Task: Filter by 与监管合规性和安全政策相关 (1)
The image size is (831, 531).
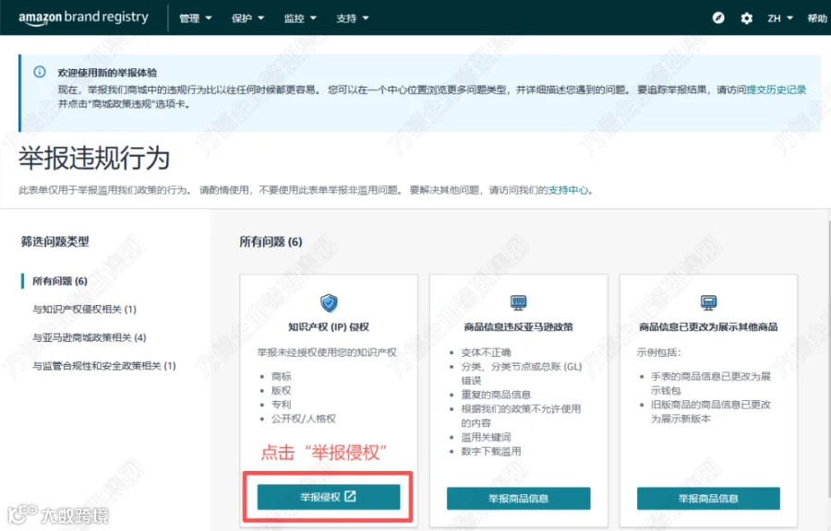Action: 103,365
